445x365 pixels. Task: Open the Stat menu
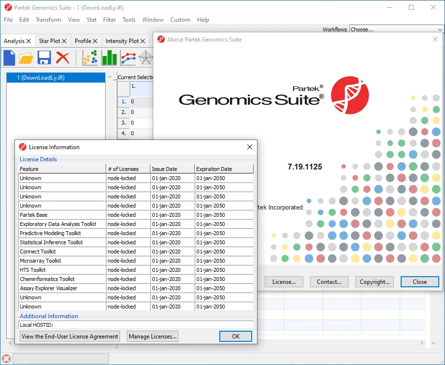[92, 20]
